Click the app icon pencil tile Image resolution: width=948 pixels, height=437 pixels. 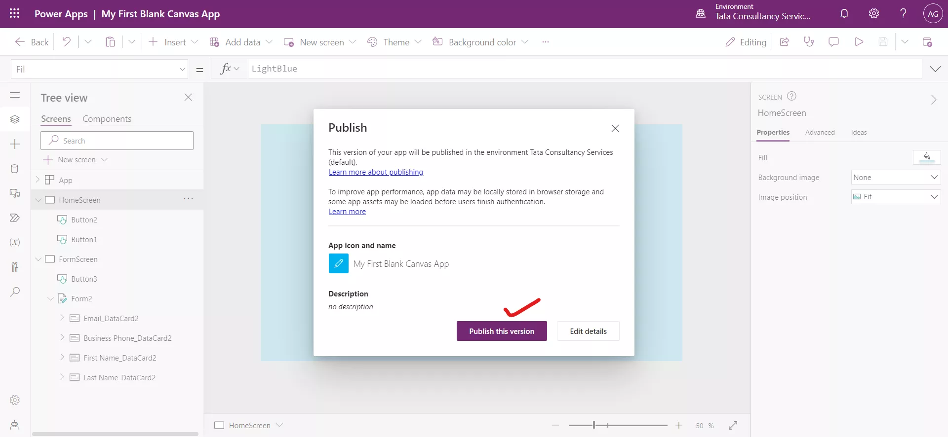339,263
